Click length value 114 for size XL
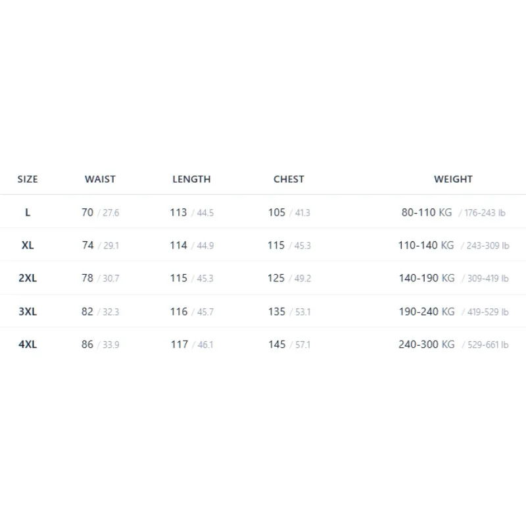Image resolution: width=526 pixels, height=526 pixels. [x=178, y=245]
